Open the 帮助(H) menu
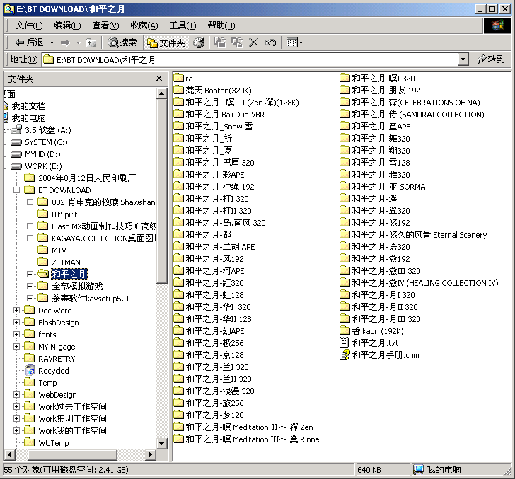Viewport: 515px width, 479px height. point(221,25)
